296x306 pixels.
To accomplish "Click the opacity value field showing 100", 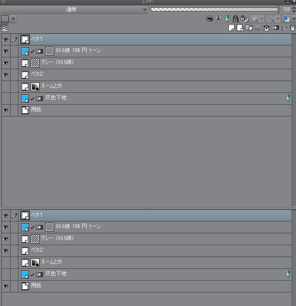I will click(x=286, y=9).
